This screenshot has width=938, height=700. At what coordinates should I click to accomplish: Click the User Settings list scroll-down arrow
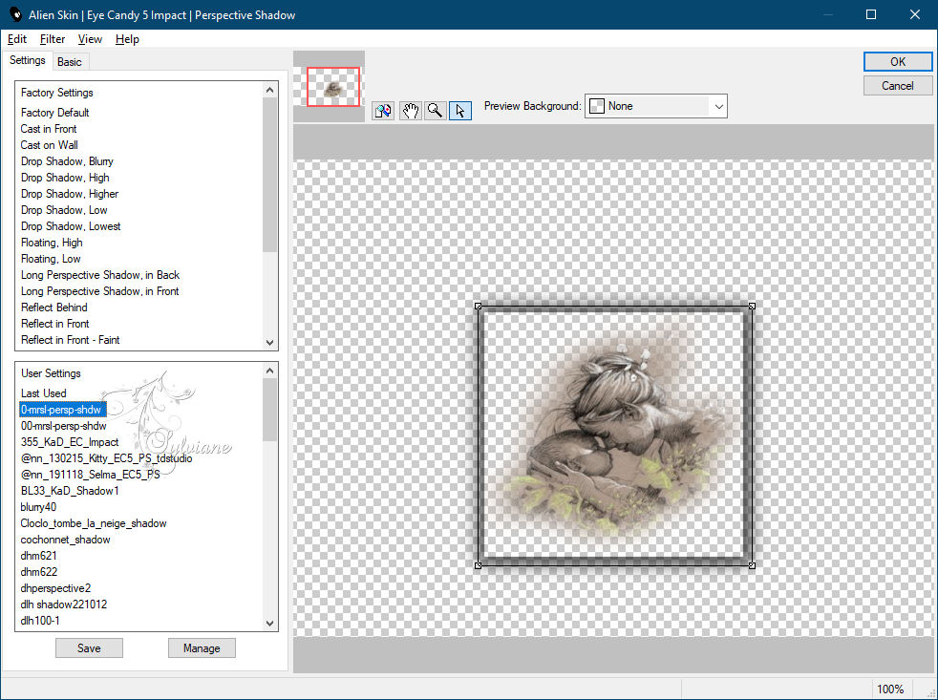pyautogui.click(x=269, y=623)
